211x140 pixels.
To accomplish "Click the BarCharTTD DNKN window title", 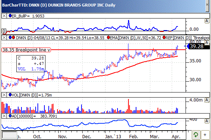I will tap(59, 5).
